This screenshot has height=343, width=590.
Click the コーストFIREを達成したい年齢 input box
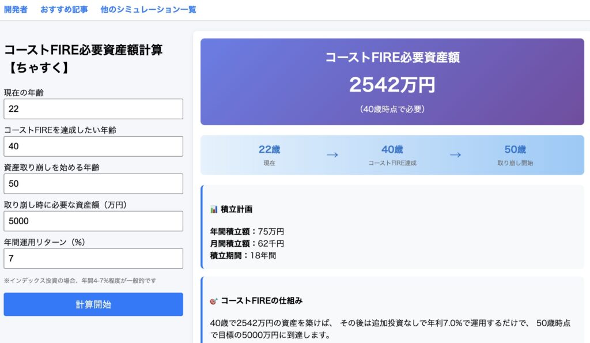93,146
